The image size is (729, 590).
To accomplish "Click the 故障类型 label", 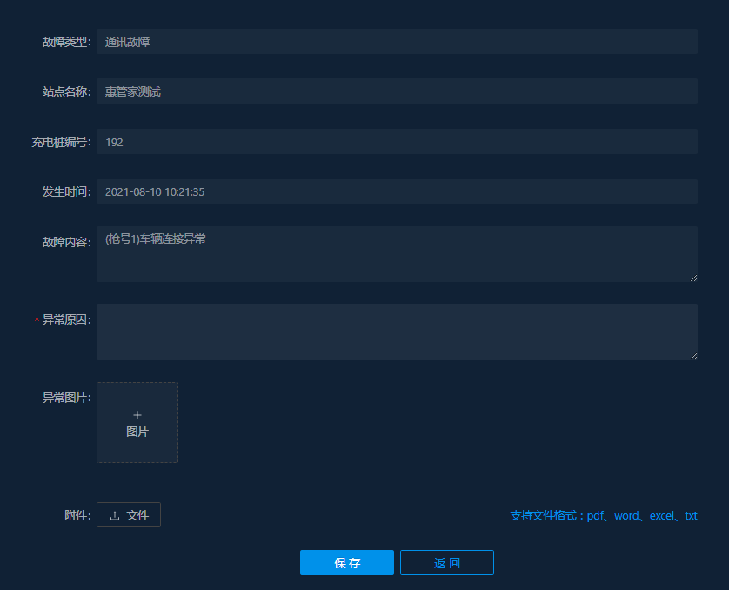I will [66, 42].
